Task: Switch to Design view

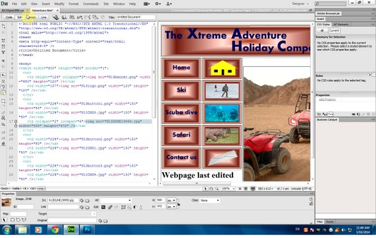Action: coord(31,17)
